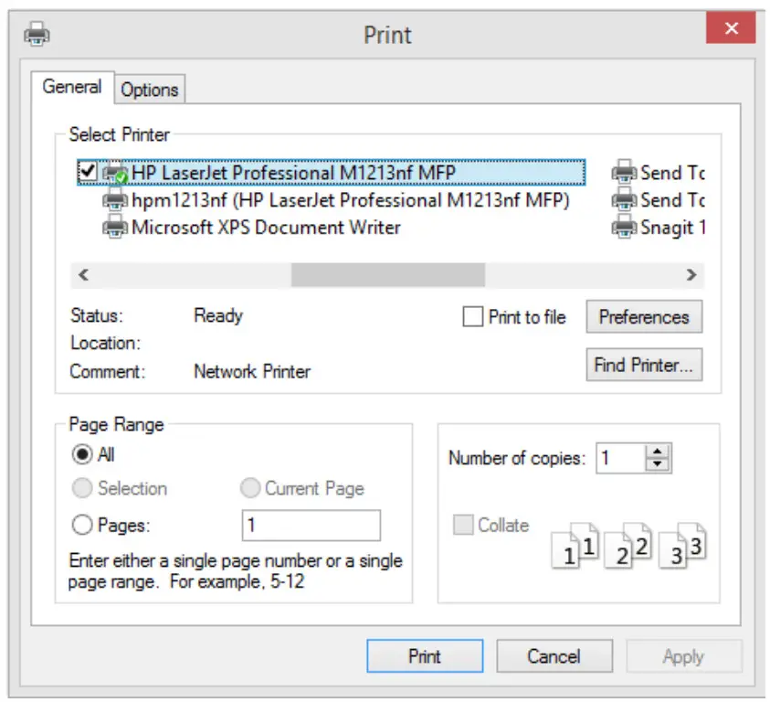Click the second Send To printer icon

pos(624,200)
